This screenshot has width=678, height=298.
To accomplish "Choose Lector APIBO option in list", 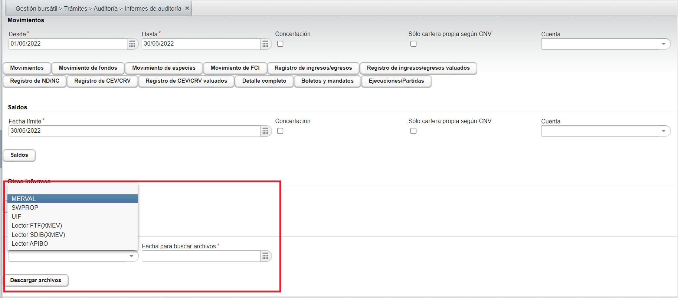I will (30, 244).
